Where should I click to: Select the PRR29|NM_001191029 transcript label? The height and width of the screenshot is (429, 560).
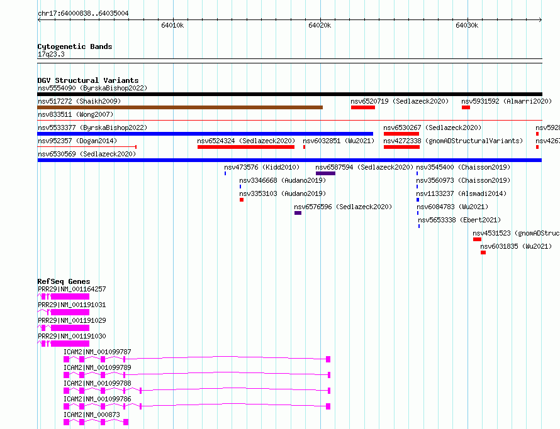coord(72,320)
